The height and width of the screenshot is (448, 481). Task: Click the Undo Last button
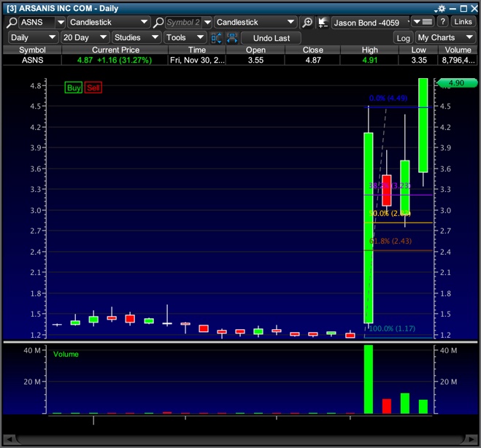click(x=272, y=39)
